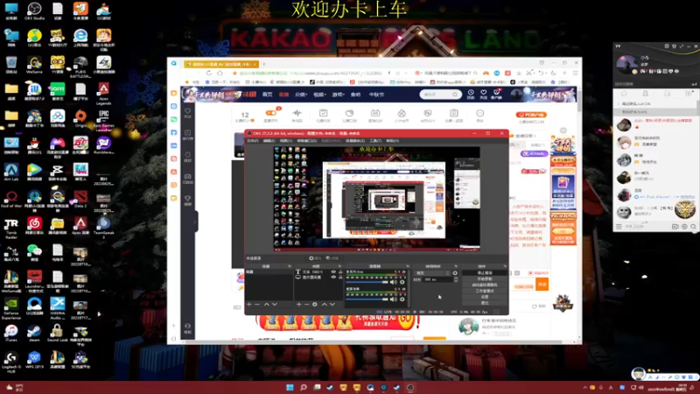Image resolution: width=700 pixels, height=394 pixels.
Task: Click 启动虚拟摄像机 virtual camera button
Action: 485,285
